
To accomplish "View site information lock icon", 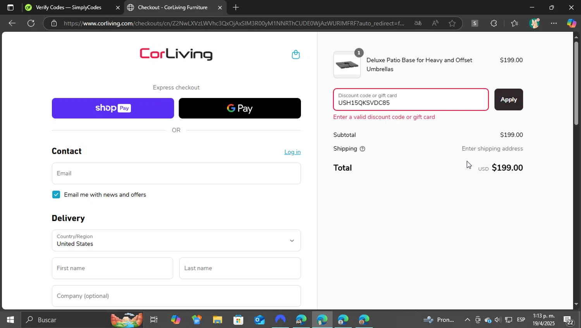I will [x=54, y=23].
